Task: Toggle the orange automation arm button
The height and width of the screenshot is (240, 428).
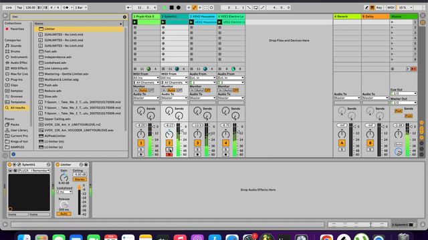Action: click(195, 7)
